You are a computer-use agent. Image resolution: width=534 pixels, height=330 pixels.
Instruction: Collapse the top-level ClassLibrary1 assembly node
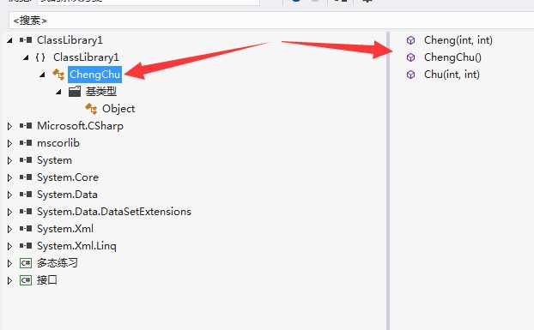tap(9, 40)
